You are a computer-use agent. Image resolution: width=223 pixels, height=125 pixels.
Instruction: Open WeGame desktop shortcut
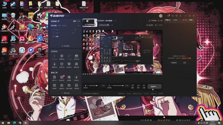click(22, 16)
